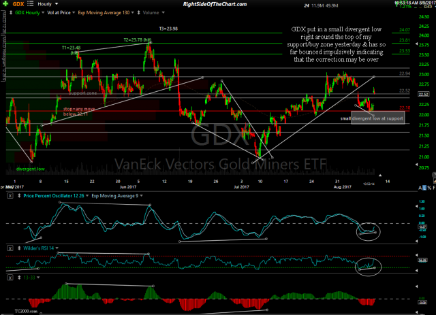Viewport: 436px width, 315px height.
Task: Click the 23.81 green price level label
Action: [x=405, y=40]
